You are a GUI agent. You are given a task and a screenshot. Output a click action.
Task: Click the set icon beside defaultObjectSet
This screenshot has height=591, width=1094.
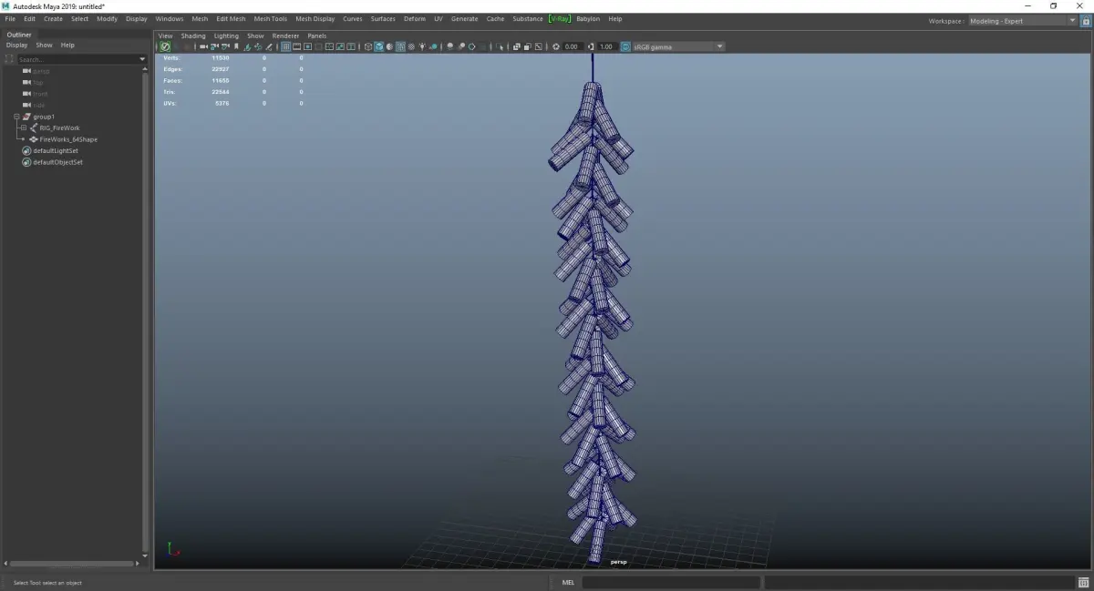coord(26,162)
